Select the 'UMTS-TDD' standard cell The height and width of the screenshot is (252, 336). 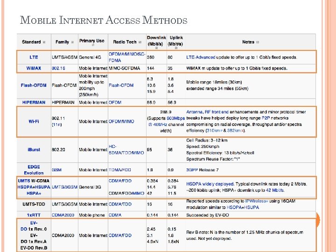34,204
